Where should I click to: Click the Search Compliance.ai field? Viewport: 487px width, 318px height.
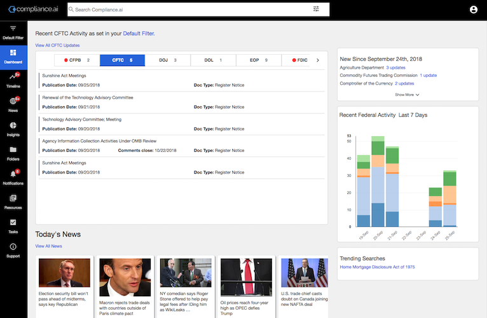coord(198,10)
